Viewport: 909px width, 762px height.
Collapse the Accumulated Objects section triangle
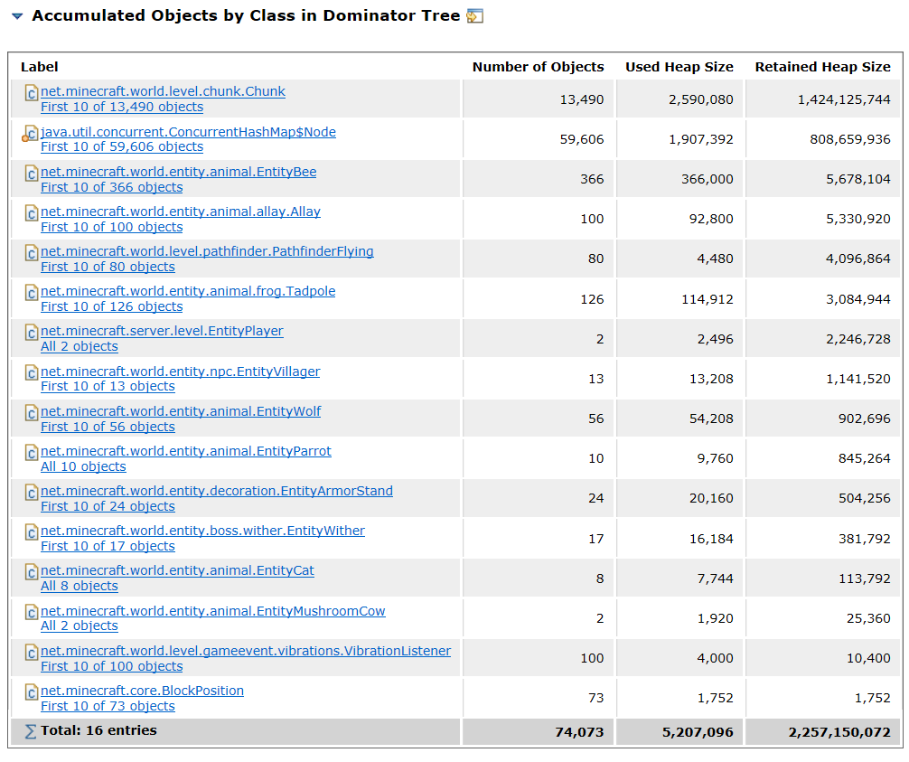pyautogui.click(x=17, y=16)
